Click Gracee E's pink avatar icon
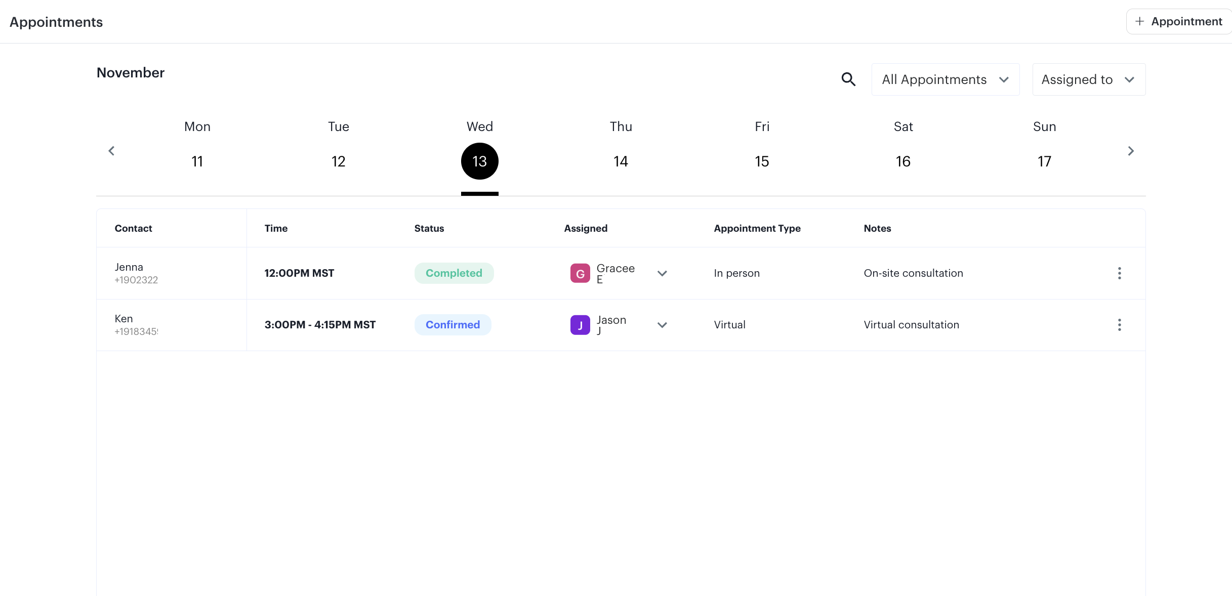Viewport: 1232px width, 596px height. 580,273
